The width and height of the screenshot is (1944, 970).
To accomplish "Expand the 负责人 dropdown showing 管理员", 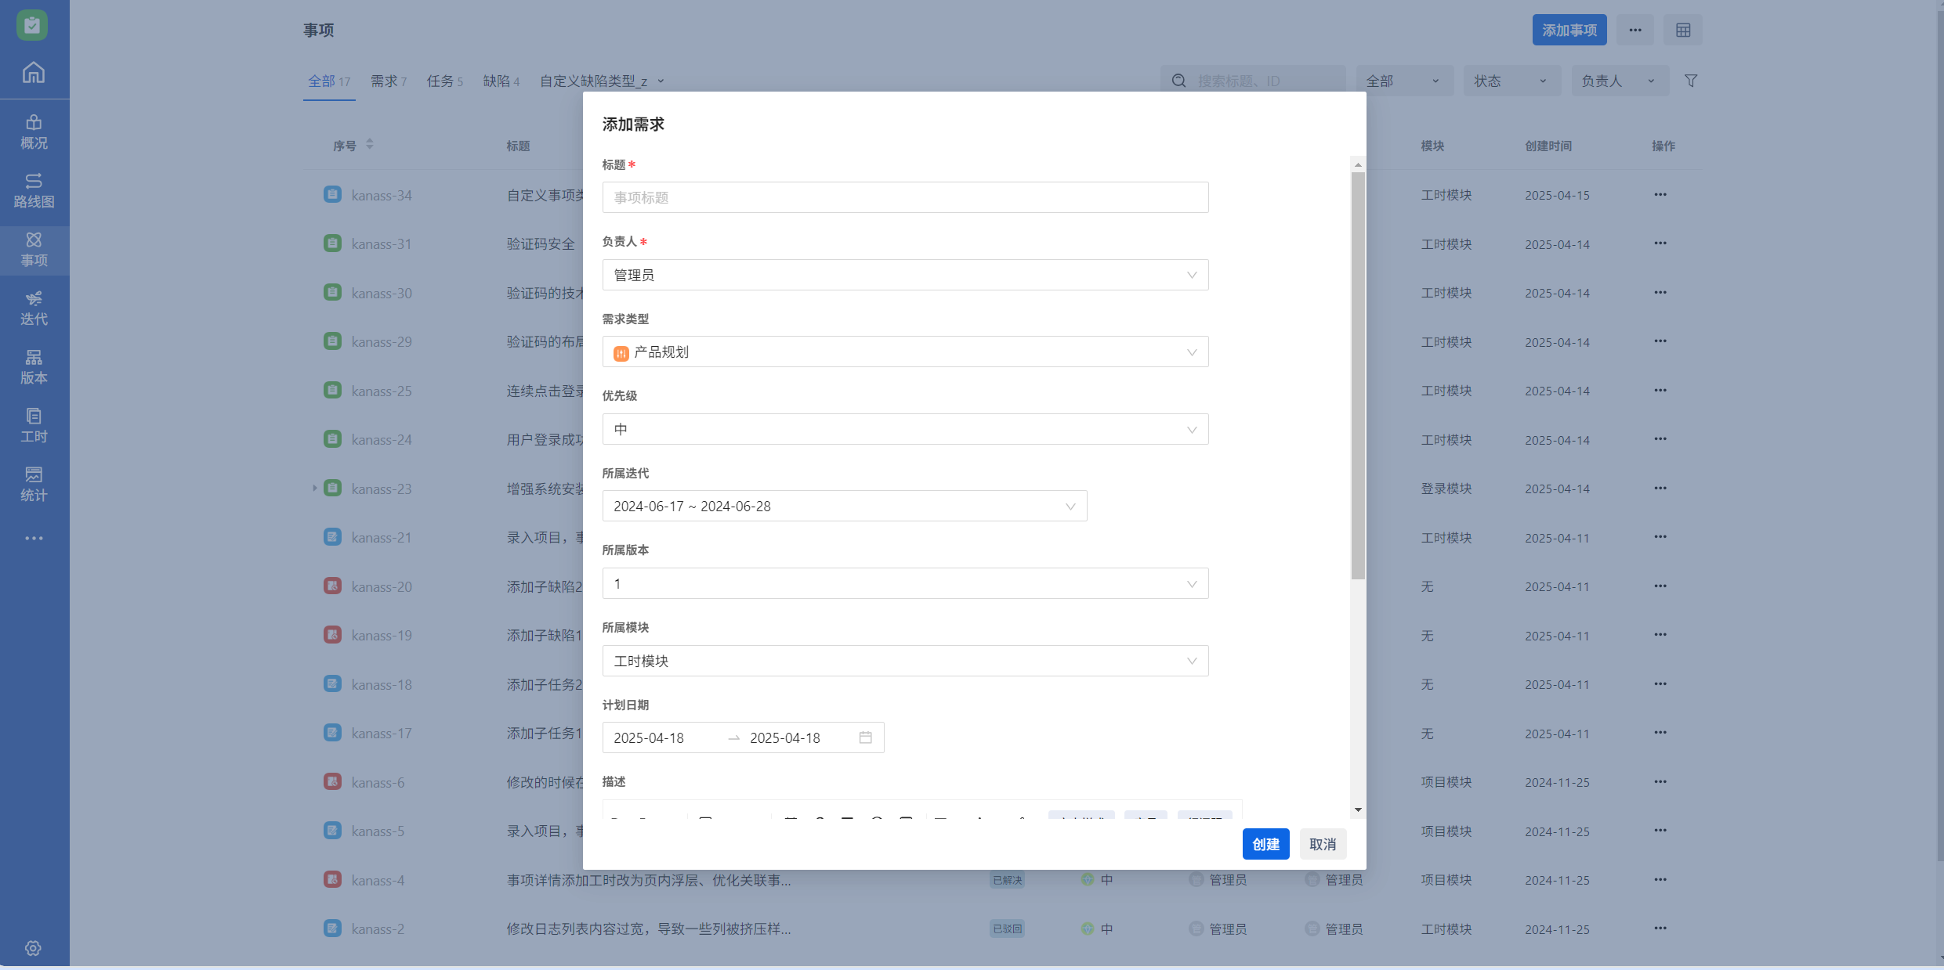I will click(905, 275).
